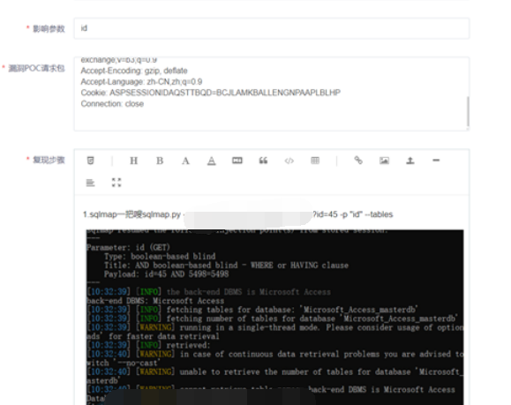Click the Cookie ASPSESSIONID header line
This screenshot has height=405, width=511.
click(211, 93)
